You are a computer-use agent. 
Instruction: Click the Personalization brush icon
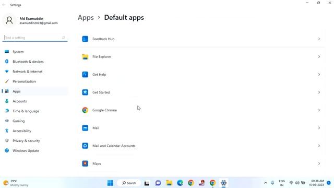pos(7,81)
